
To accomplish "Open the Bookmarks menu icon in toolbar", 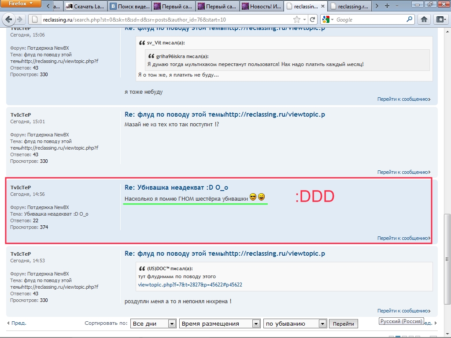I will click(x=440, y=19).
